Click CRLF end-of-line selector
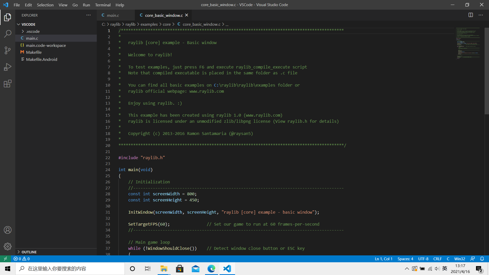Viewport: 489px width, 275px height. (437, 259)
